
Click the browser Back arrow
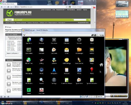point(2,7)
